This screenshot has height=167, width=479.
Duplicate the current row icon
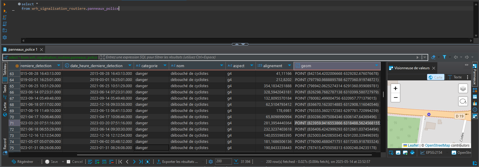[x=104, y=162]
